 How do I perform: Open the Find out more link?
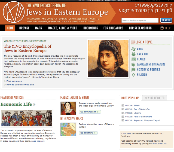(x=14, y=81)
